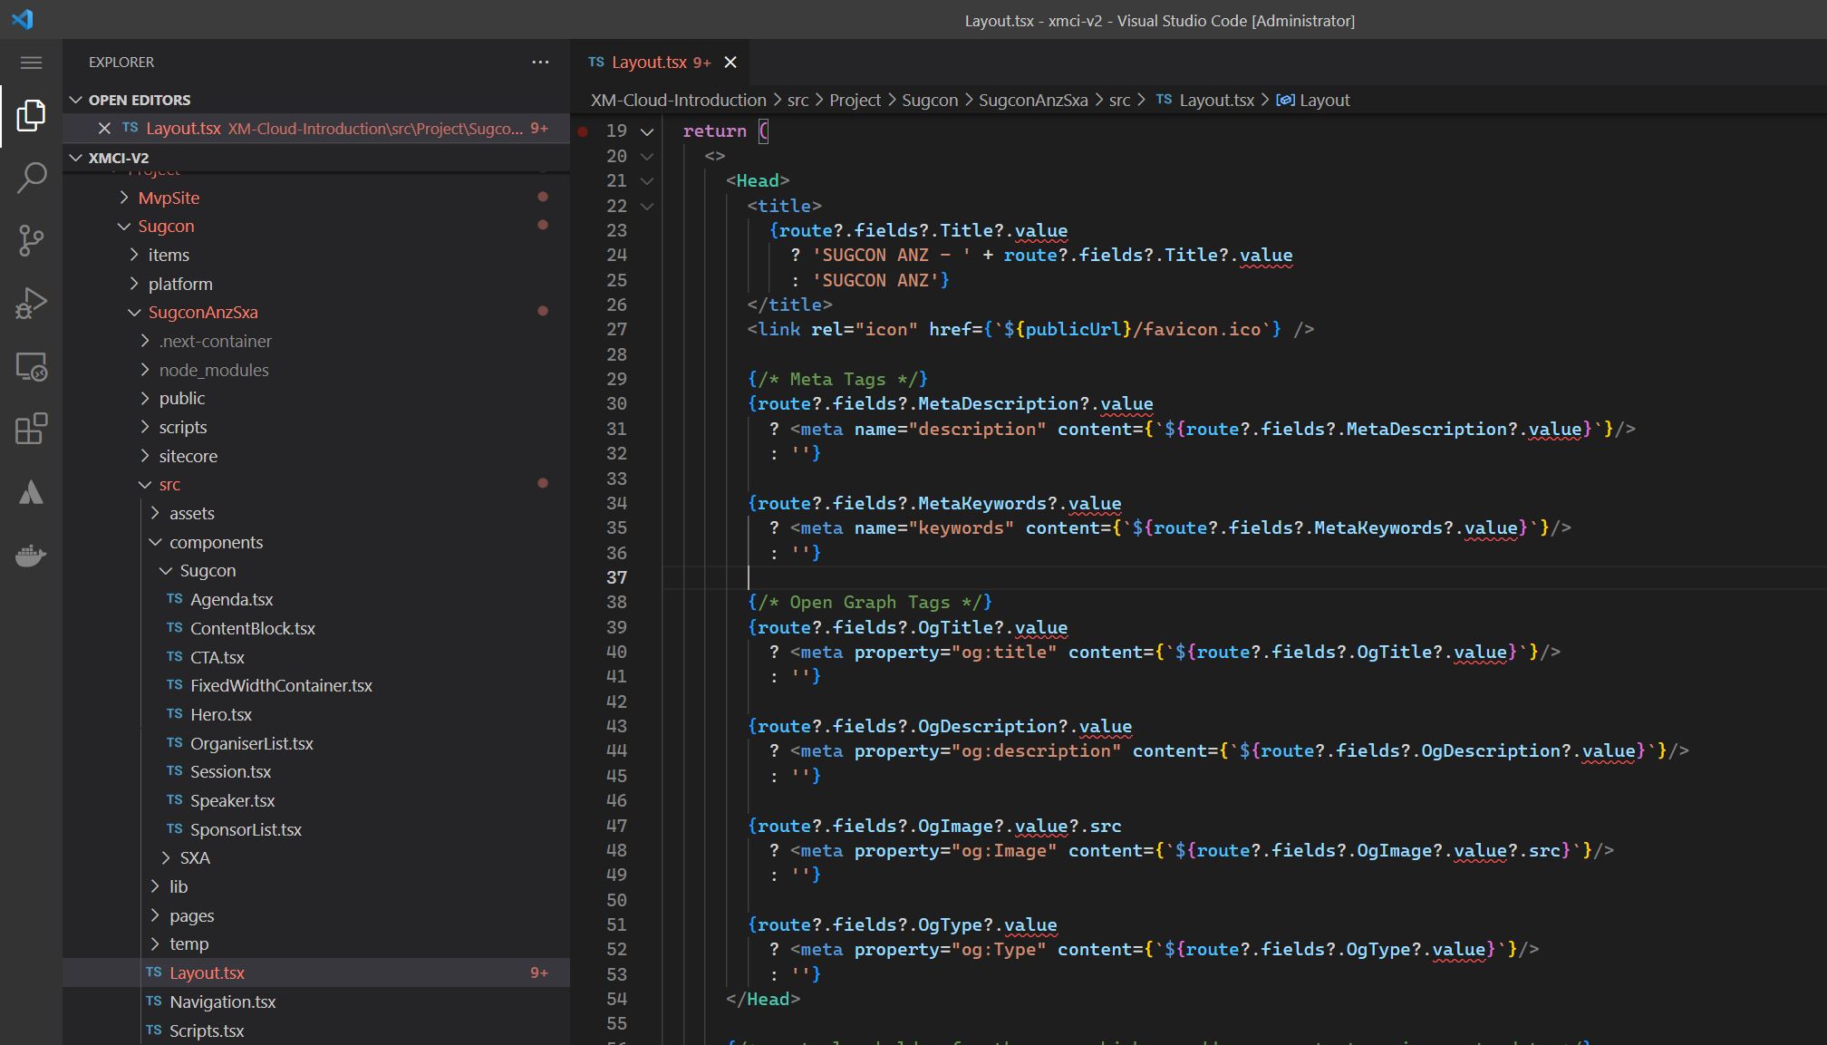Open CTA.tsx file
This screenshot has width=1827, height=1045.
217,658
